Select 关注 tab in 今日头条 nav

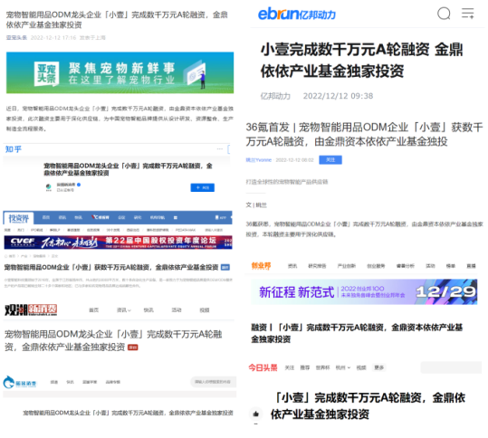click(x=290, y=367)
